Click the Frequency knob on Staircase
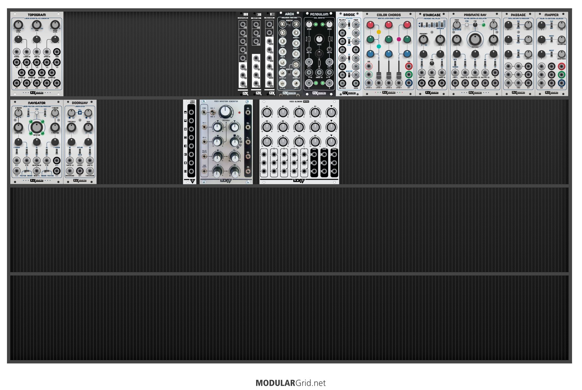The height and width of the screenshot is (390, 582). (423, 39)
